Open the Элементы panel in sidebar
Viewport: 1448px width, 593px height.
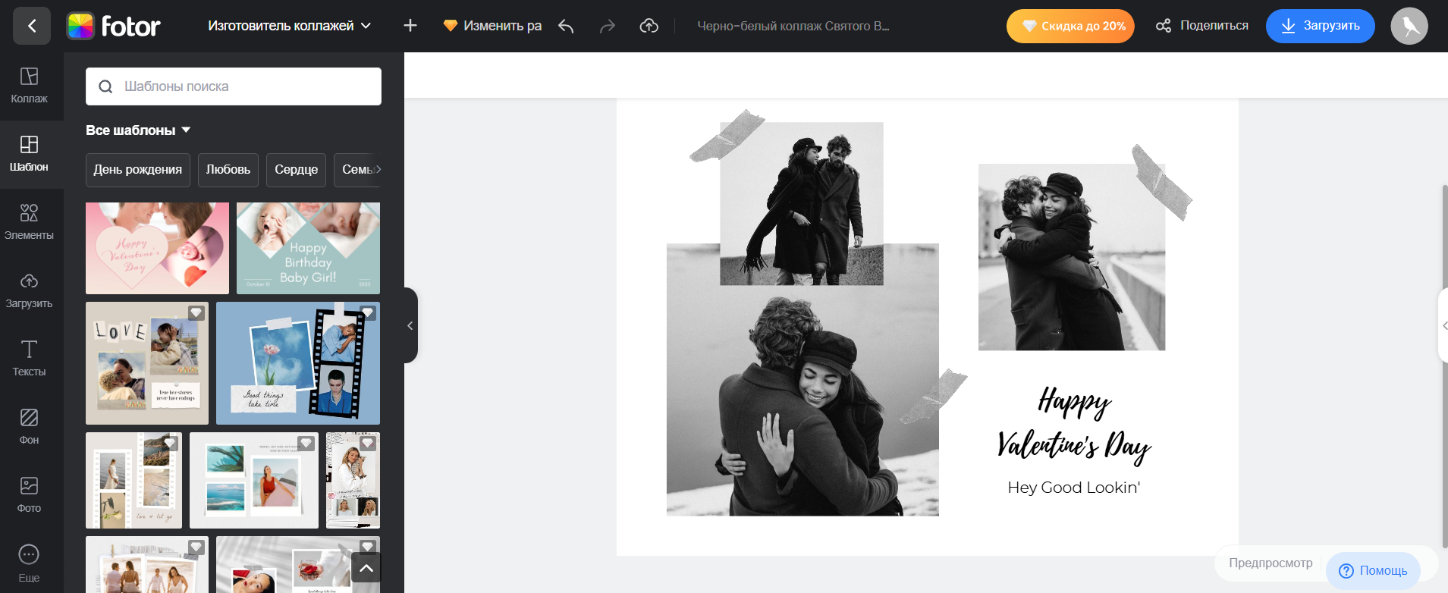pyautogui.click(x=29, y=221)
